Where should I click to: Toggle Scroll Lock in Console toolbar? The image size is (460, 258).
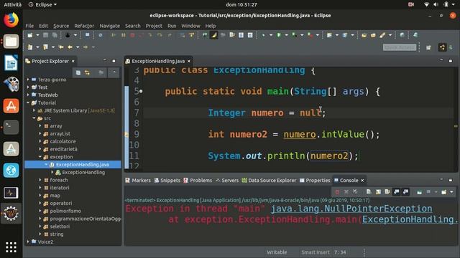(x=378, y=192)
